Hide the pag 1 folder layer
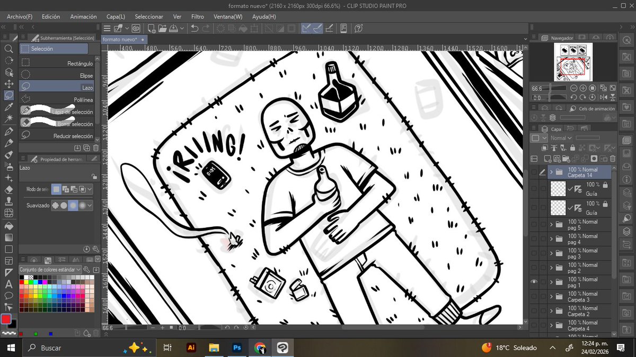Viewport: 636px width, 357px height. [534, 282]
